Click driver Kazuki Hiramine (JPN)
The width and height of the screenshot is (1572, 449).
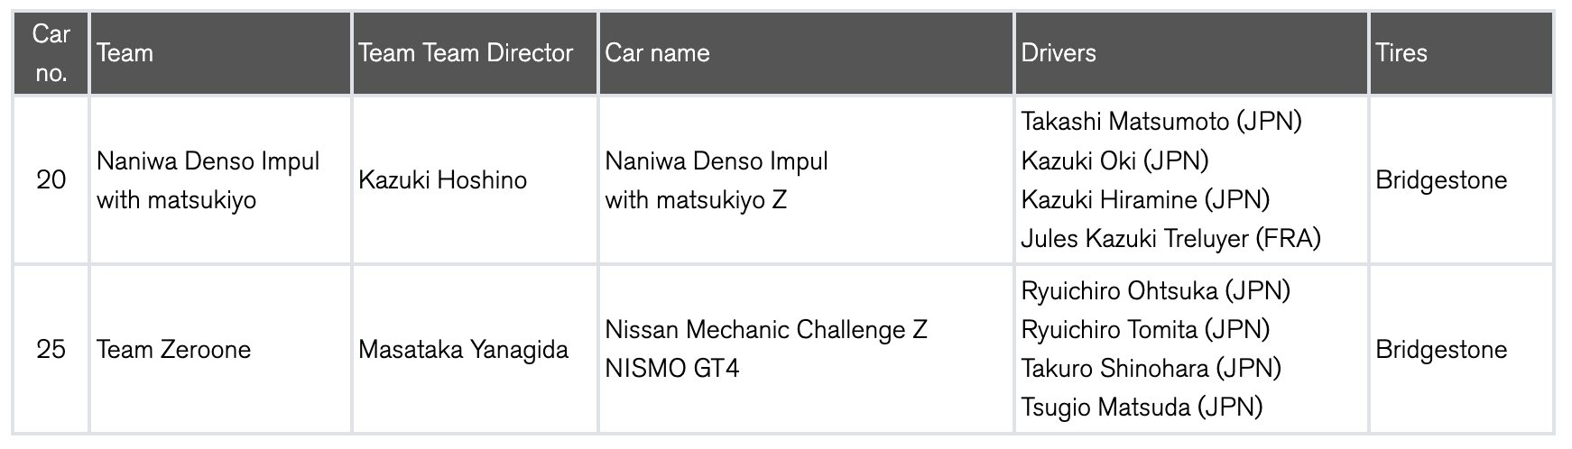click(1145, 199)
